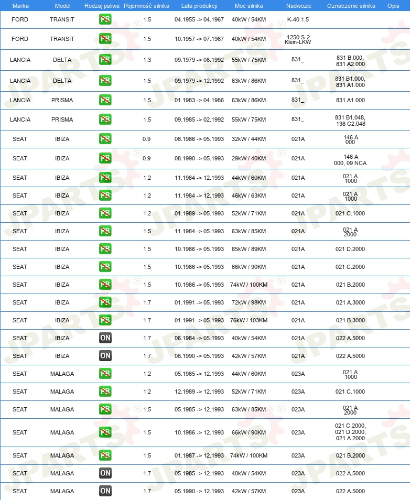This screenshot has width=410, height=500.
Task: Select the '01.1987 -> 12.1993' production years
Action: pyautogui.click(x=199, y=455)
